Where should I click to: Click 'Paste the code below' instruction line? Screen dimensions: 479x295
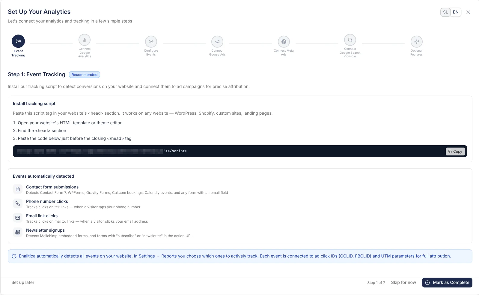[x=72, y=138]
